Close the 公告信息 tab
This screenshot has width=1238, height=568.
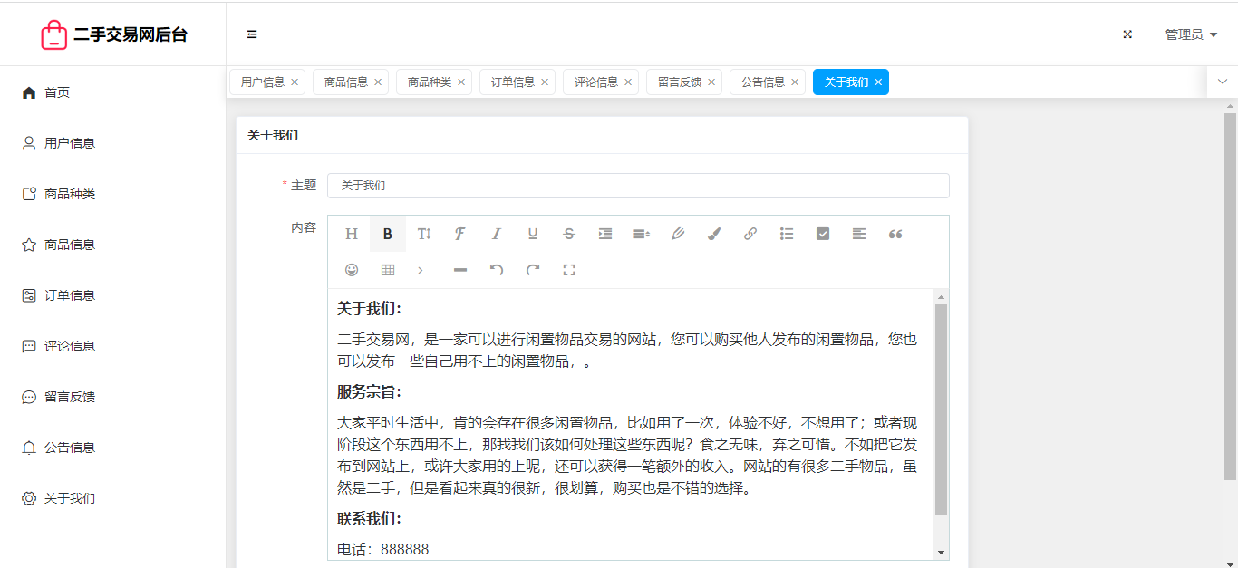coord(795,82)
